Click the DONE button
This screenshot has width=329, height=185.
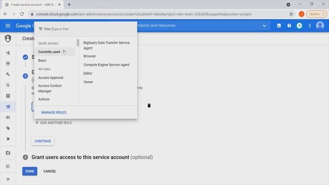coord(30,171)
